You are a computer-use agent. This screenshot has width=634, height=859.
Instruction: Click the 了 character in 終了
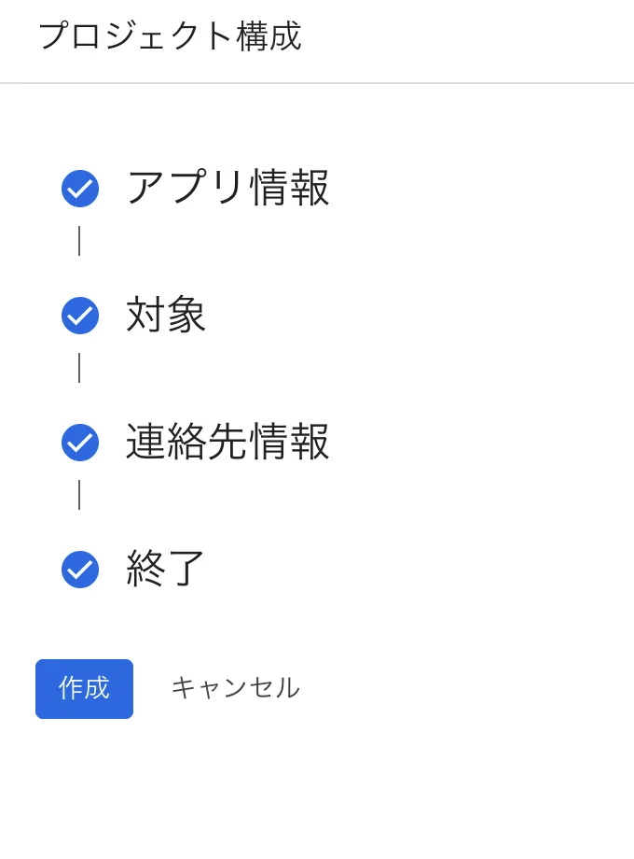[x=186, y=568]
